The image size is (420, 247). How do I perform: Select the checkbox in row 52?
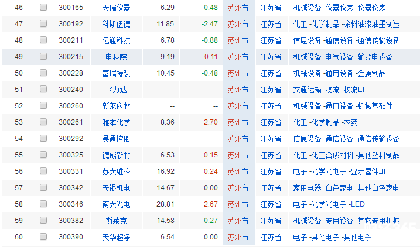[x=43, y=105]
